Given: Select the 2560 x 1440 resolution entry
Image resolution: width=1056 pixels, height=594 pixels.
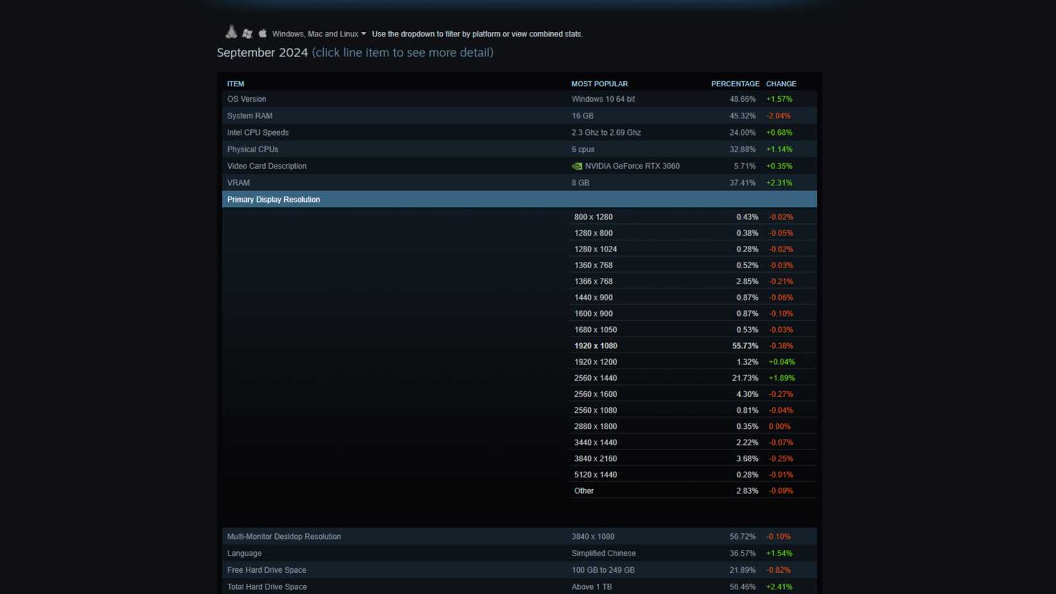Looking at the screenshot, I should click(x=693, y=378).
